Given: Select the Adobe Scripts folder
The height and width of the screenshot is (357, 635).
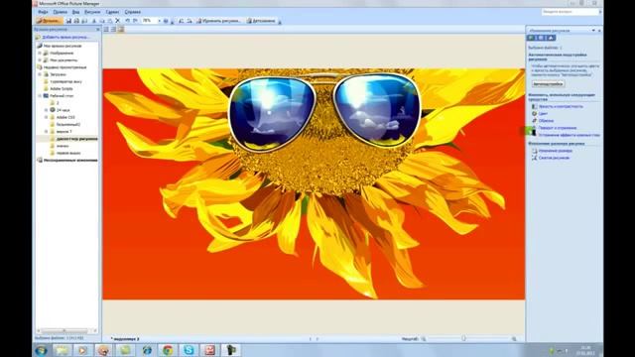Looking at the screenshot, I should (62, 88).
